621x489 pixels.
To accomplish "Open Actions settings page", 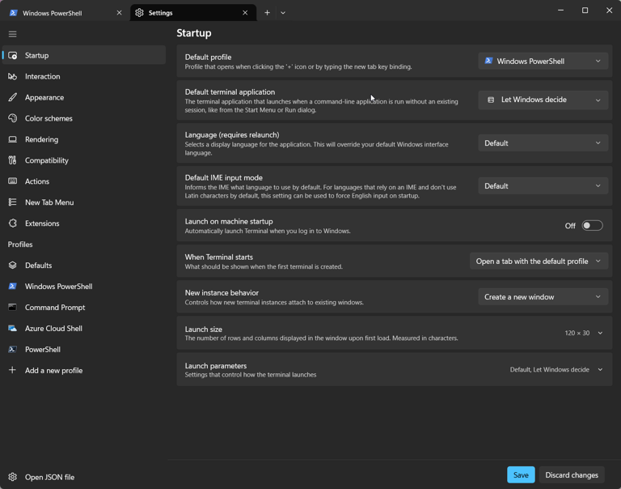I will pos(84,181).
